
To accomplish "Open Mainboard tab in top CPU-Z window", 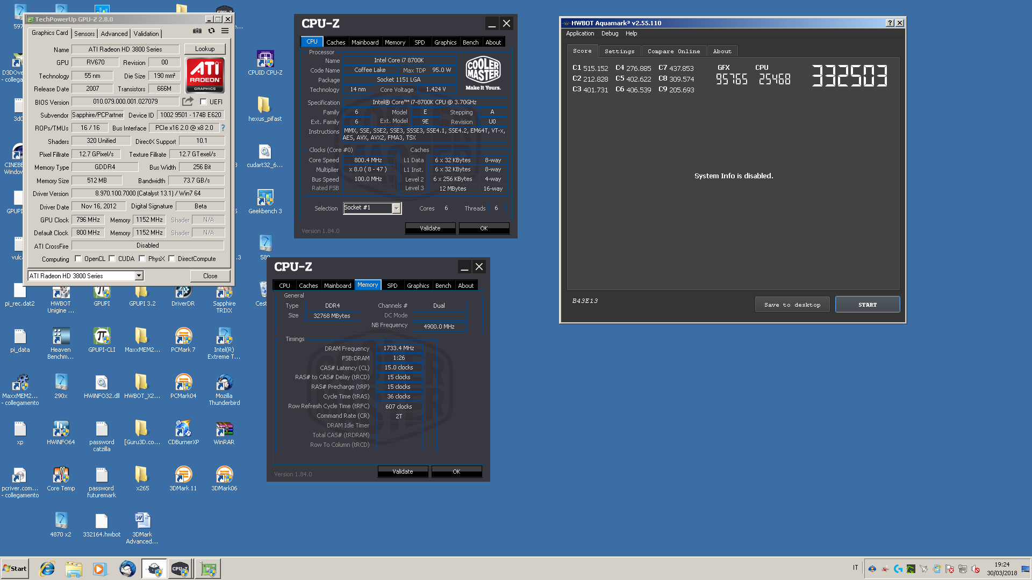I will point(365,42).
